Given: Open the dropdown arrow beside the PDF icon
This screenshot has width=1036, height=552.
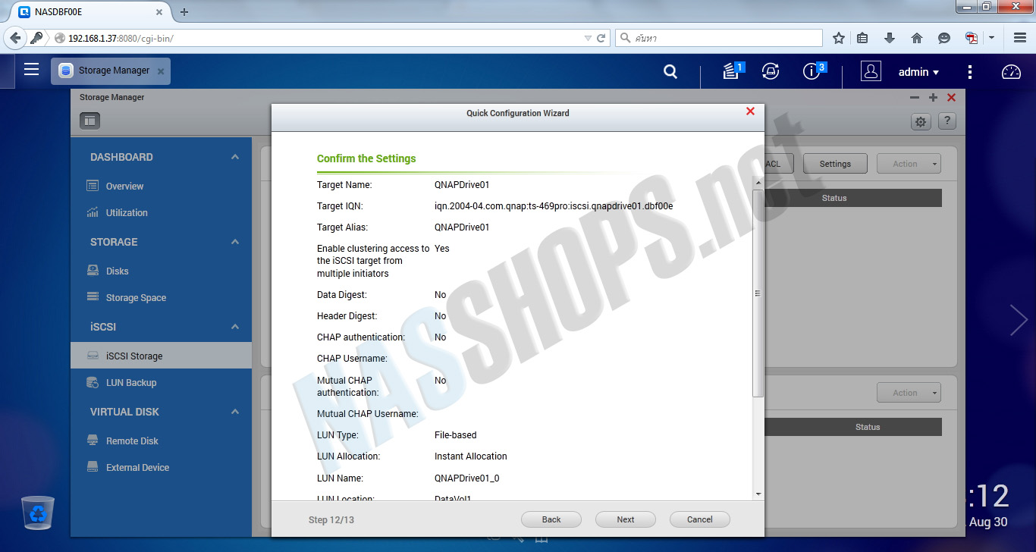Looking at the screenshot, I should click(x=991, y=38).
